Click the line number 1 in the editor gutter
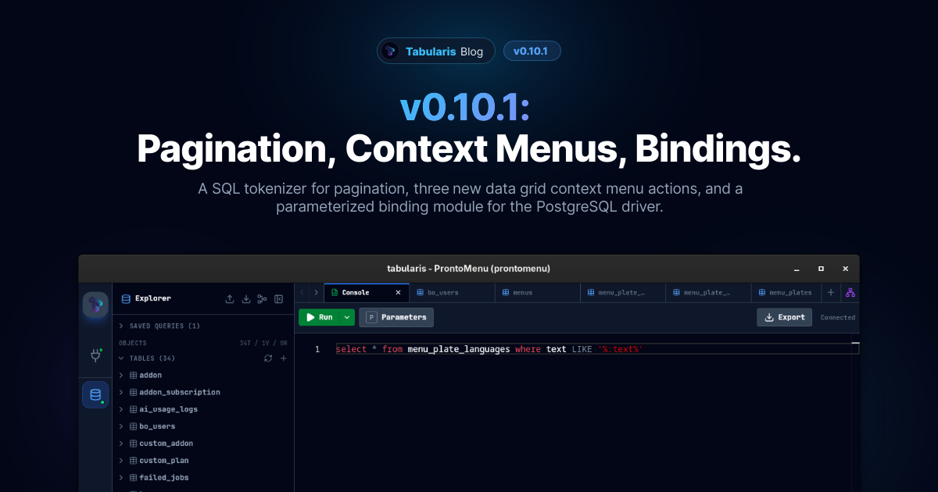The height and width of the screenshot is (492, 938). pos(317,349)
